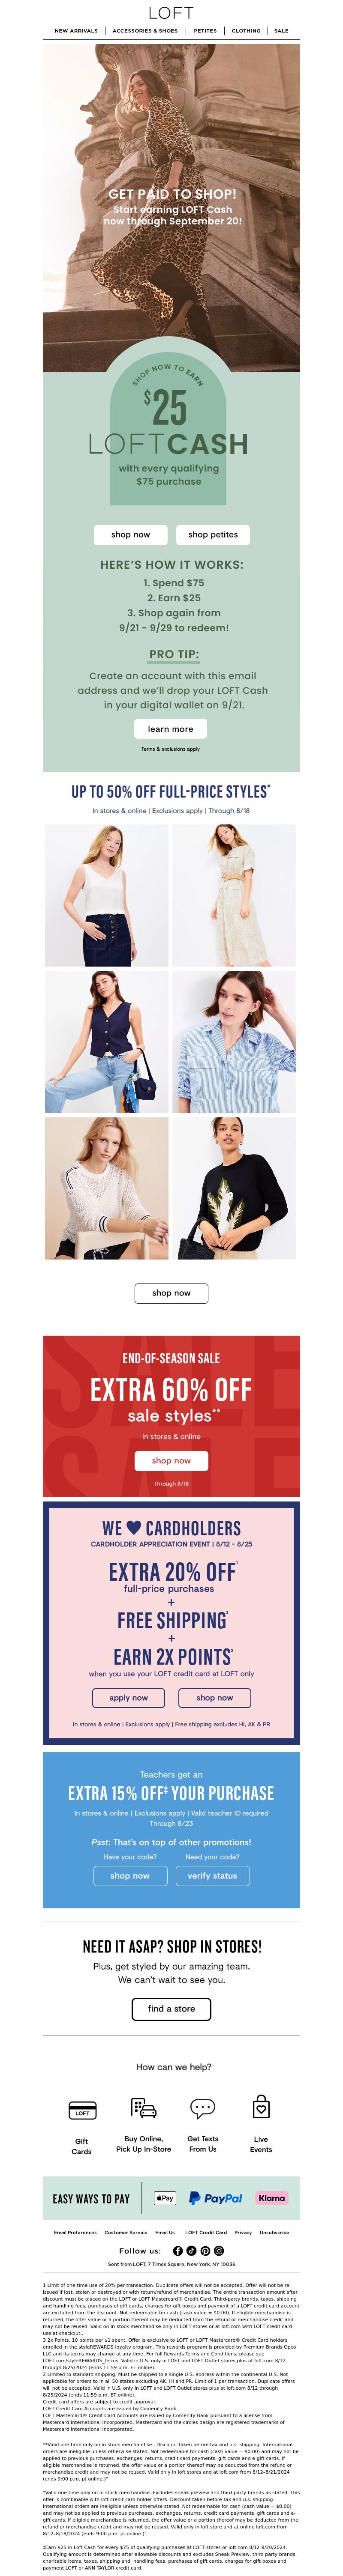This screenshot has height=2576, width=343.
Task: Open the striped blue shirt product photo
Action: 234,1042
